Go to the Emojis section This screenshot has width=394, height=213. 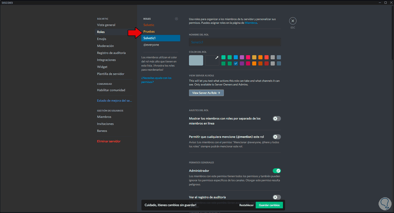(x=102, y=39)
